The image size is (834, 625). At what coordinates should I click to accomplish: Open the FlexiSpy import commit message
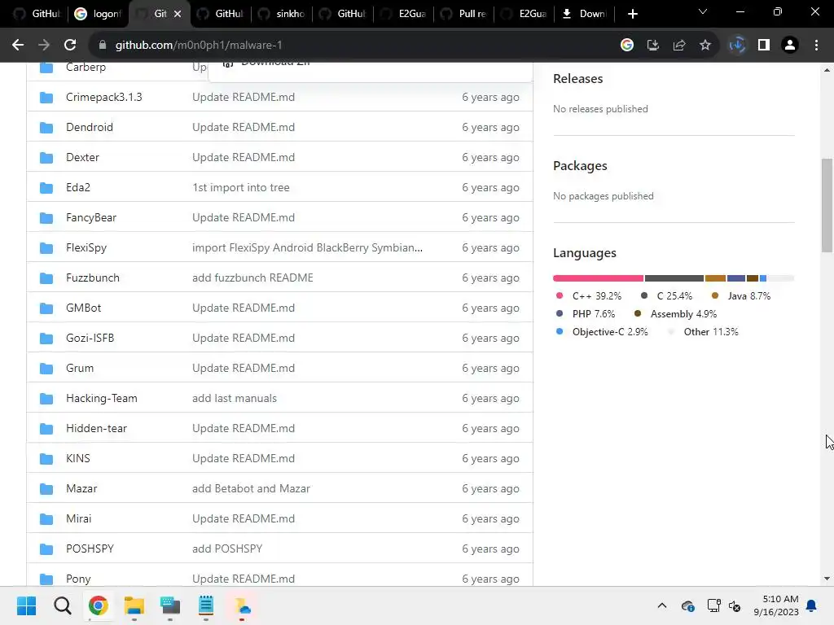pyautogui.click(x=307, y=248)
